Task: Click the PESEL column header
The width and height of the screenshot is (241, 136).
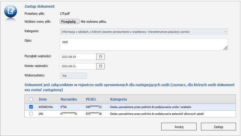Action: tap(91, 99)
